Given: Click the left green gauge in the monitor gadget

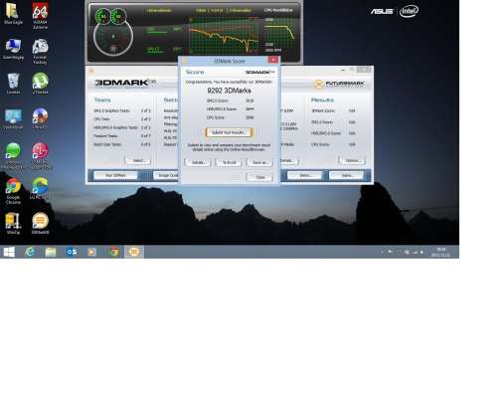Looking at the screenshot, I should pyautogui.click(x=103, y=17).
